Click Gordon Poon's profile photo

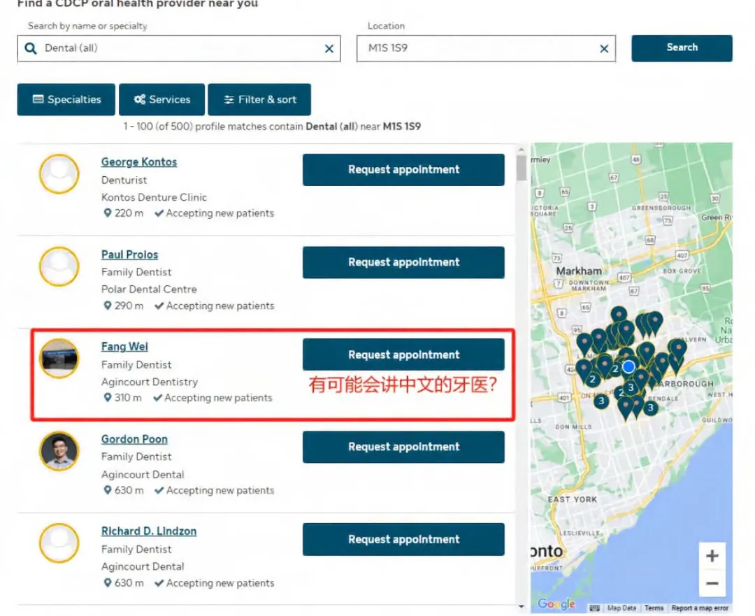coord(59,452)
